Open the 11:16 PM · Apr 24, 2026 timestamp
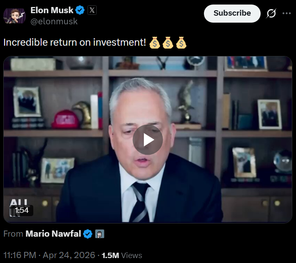This screenshot has width=296, height=263. [49, 255]
